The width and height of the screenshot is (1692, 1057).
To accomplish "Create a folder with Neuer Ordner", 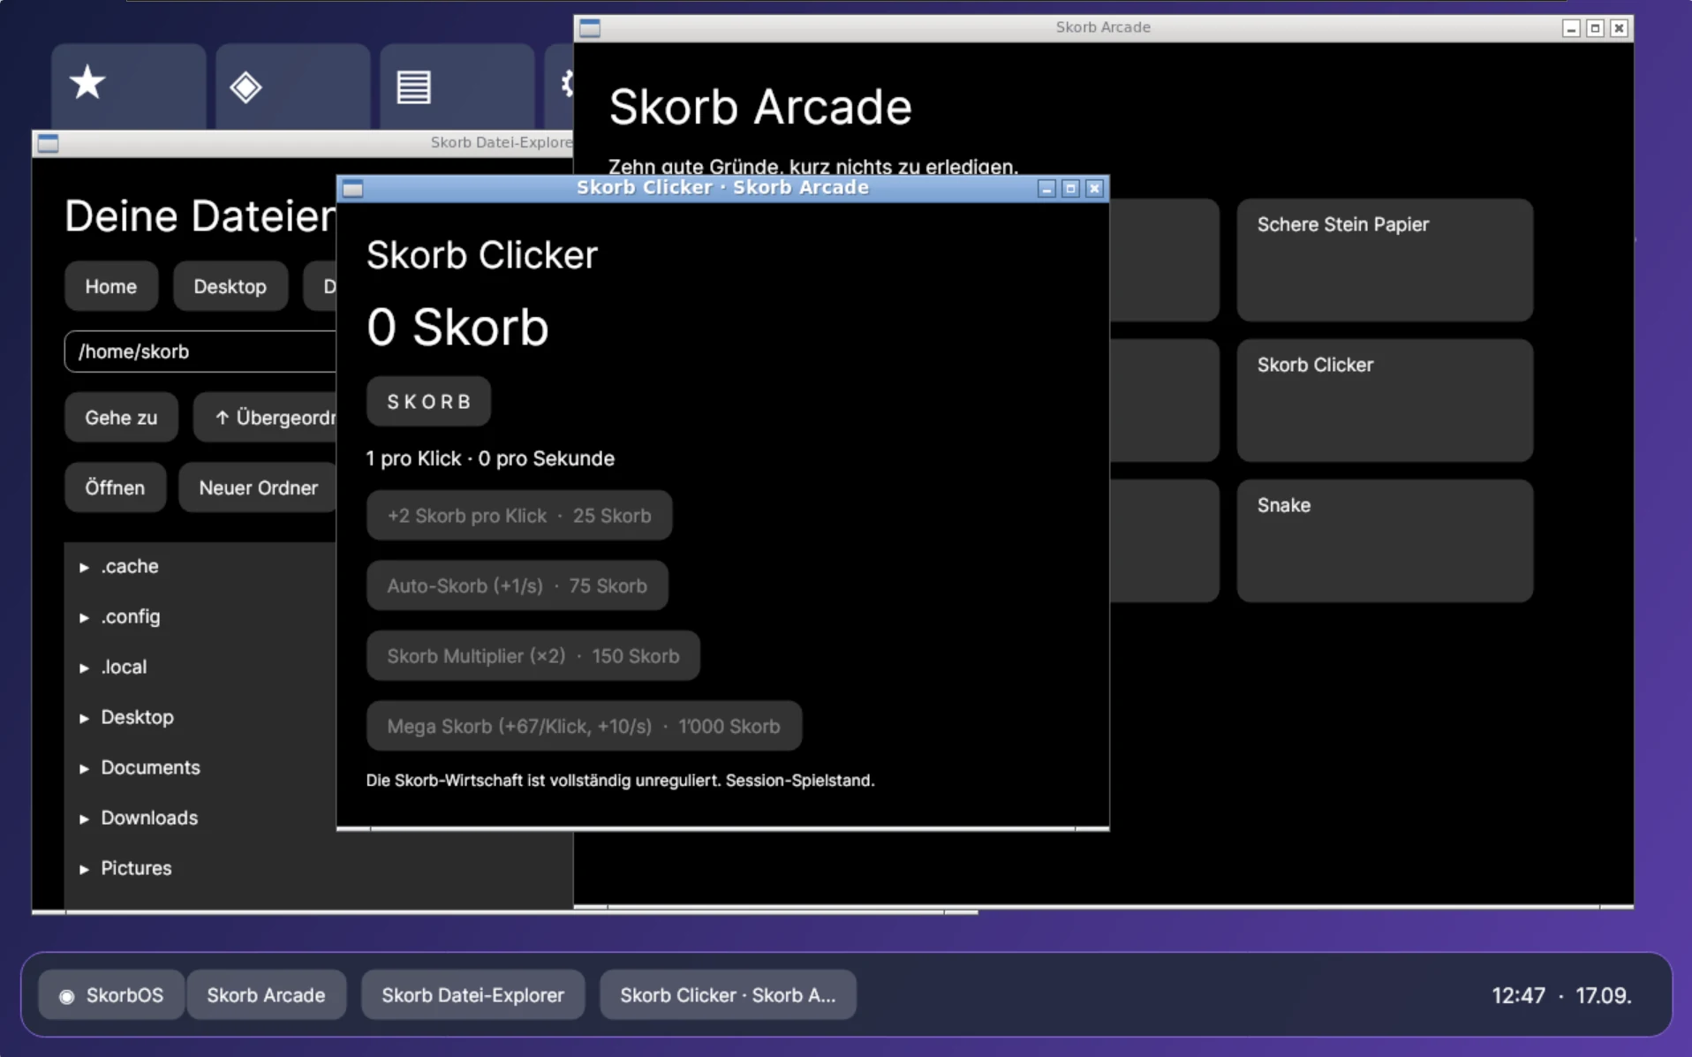I will click(x=258, y=487).
